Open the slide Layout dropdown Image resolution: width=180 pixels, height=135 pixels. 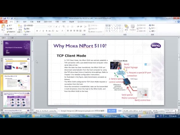click(x=29, y=25)
